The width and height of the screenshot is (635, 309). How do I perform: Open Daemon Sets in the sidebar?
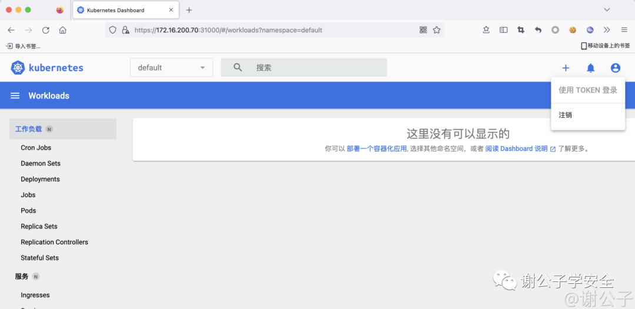point(41,164)
